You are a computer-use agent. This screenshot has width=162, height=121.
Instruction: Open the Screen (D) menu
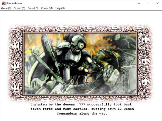pos(20,8)
